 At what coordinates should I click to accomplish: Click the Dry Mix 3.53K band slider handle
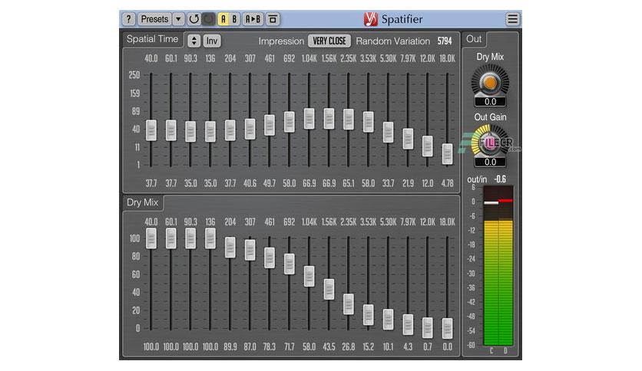368,314
